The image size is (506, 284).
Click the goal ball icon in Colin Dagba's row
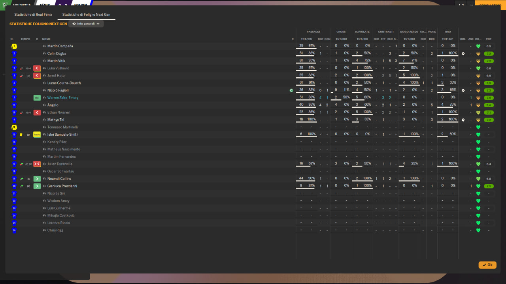pyautogui.click(x=463, y=54)
